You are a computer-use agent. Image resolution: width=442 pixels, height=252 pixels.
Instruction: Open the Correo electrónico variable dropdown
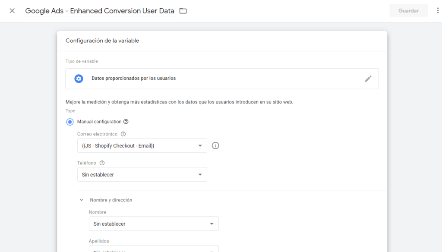(142, 145)
